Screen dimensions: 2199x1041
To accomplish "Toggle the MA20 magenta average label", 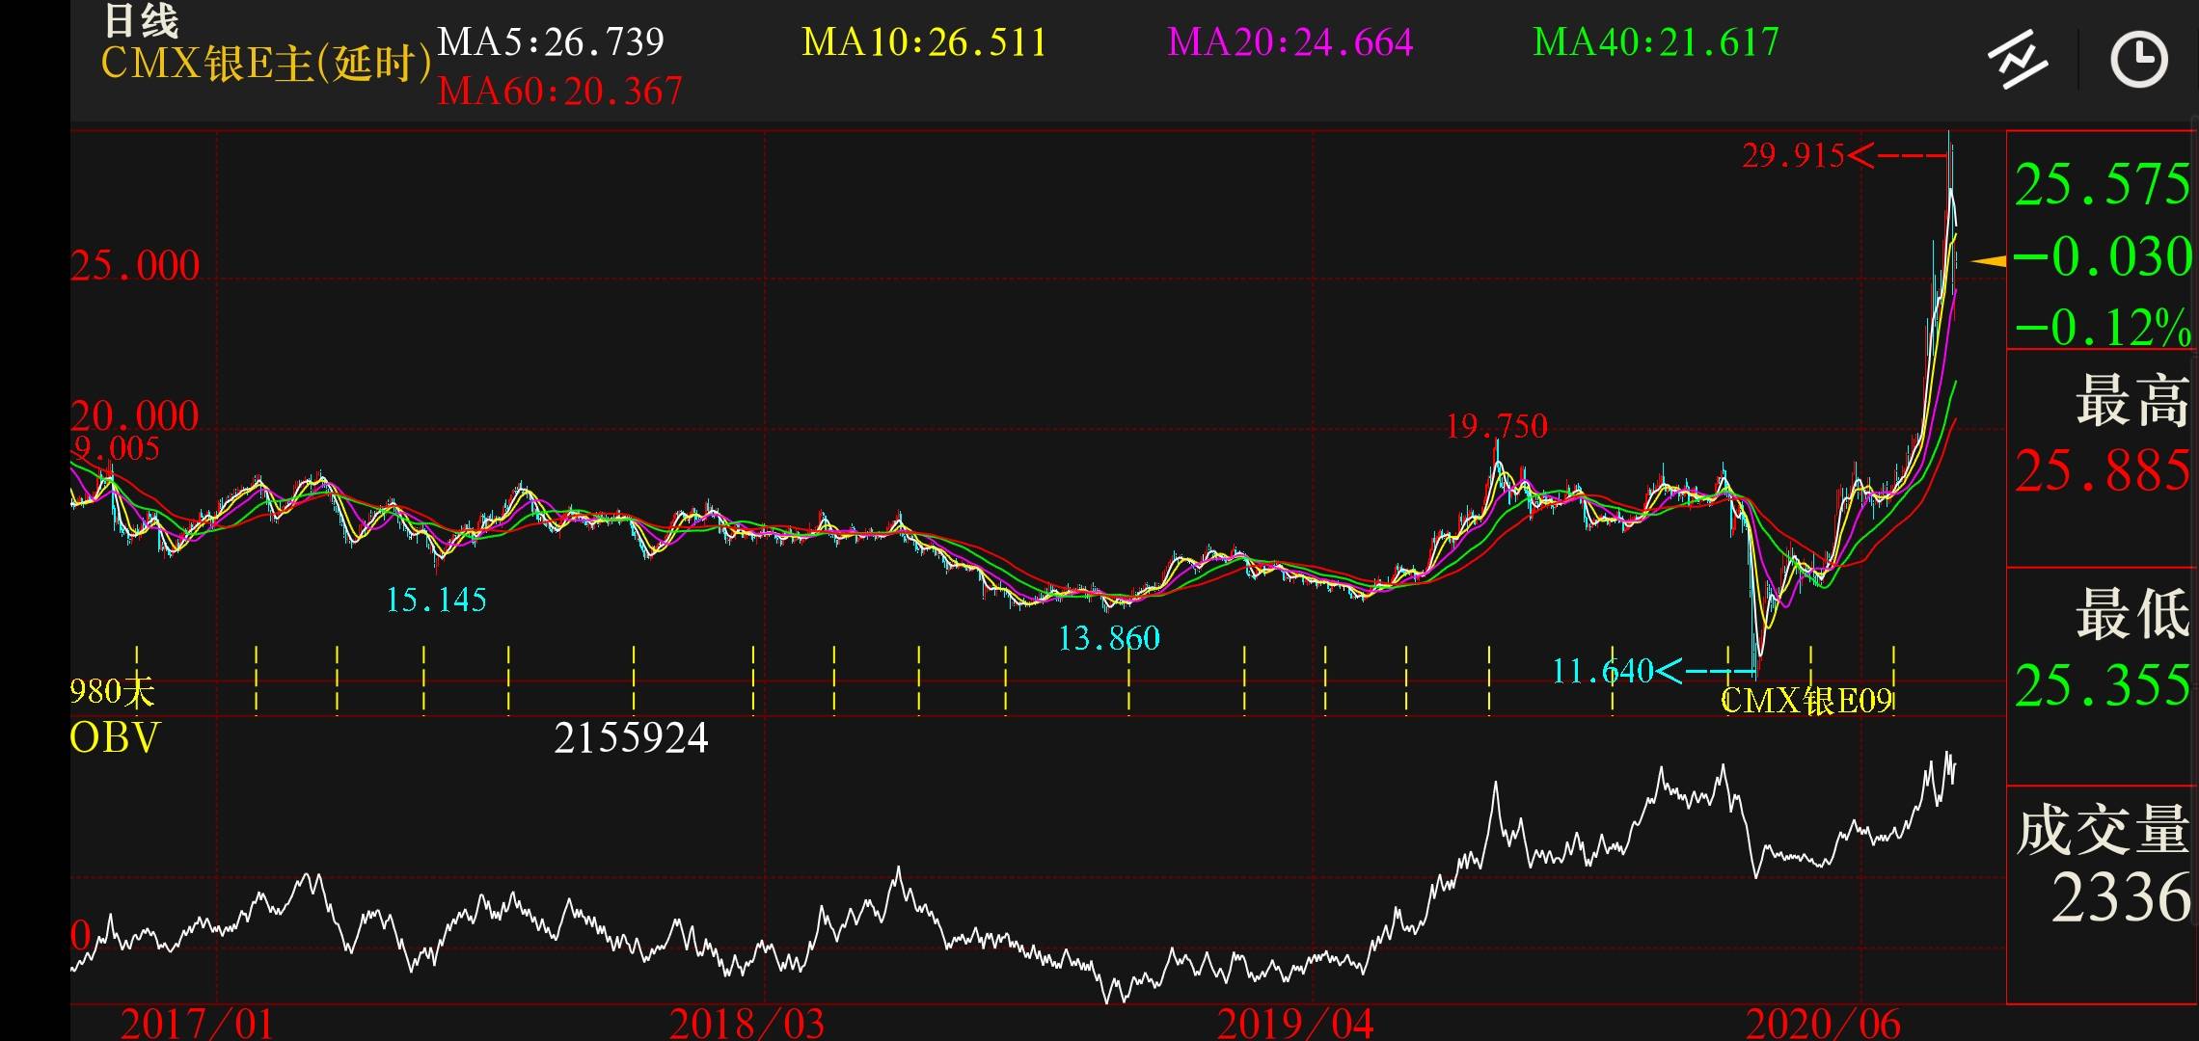I will (1290, 42).
